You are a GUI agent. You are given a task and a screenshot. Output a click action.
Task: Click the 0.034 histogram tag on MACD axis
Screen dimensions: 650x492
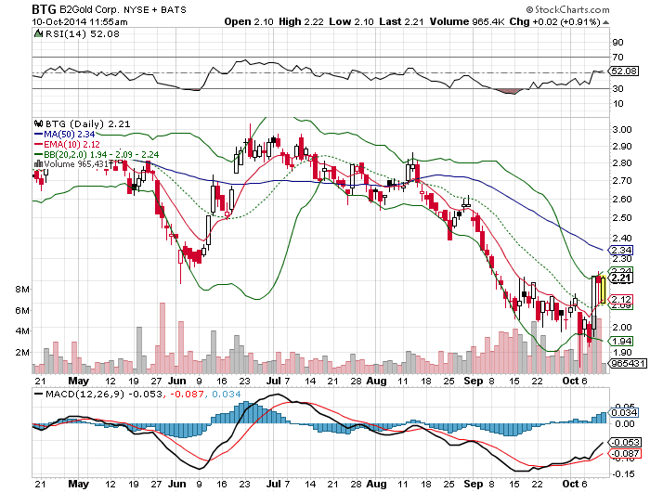[x=624, y=412]
